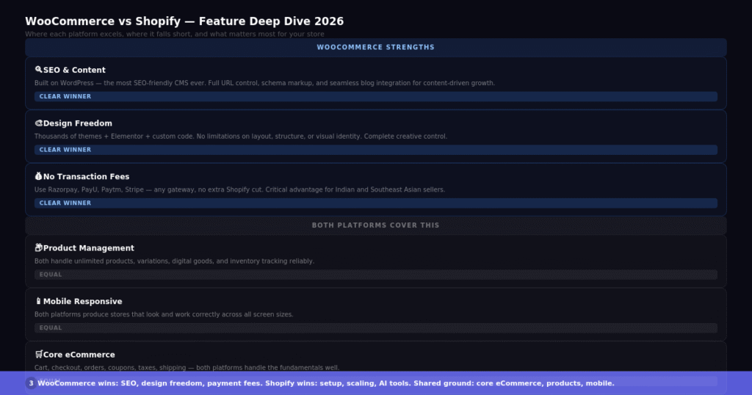Click the page title WooCommerce vs Shopify
The image size is (752, 395).
(184, 21)
